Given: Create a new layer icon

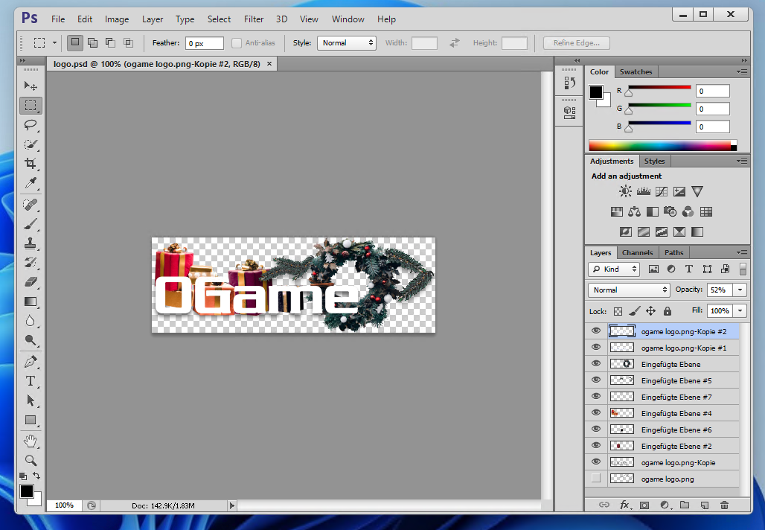Looking at the screenshot, I should (x=705, y=505).
